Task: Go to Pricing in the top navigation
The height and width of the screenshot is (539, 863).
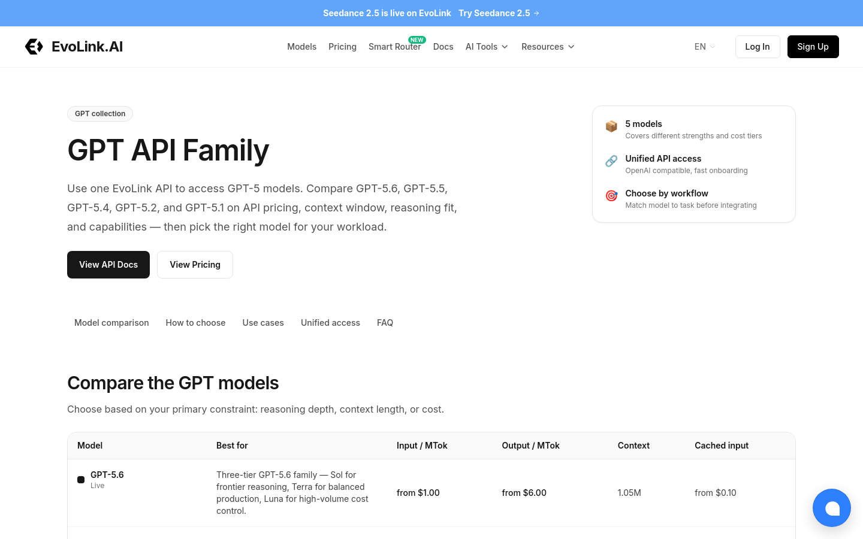Action: 342,47
